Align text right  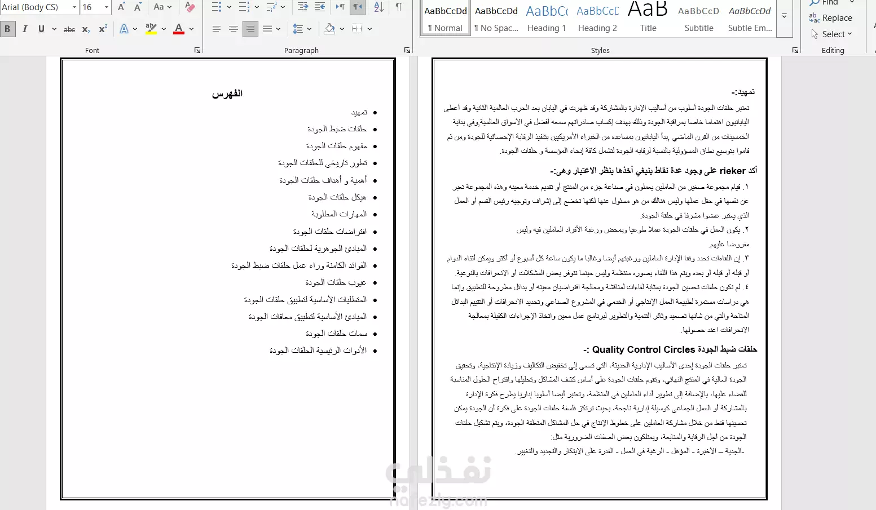pos(250,29)
